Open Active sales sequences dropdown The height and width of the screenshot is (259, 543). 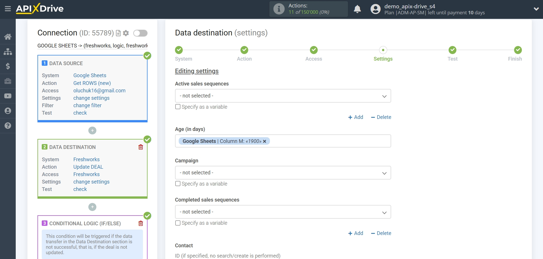283,96
